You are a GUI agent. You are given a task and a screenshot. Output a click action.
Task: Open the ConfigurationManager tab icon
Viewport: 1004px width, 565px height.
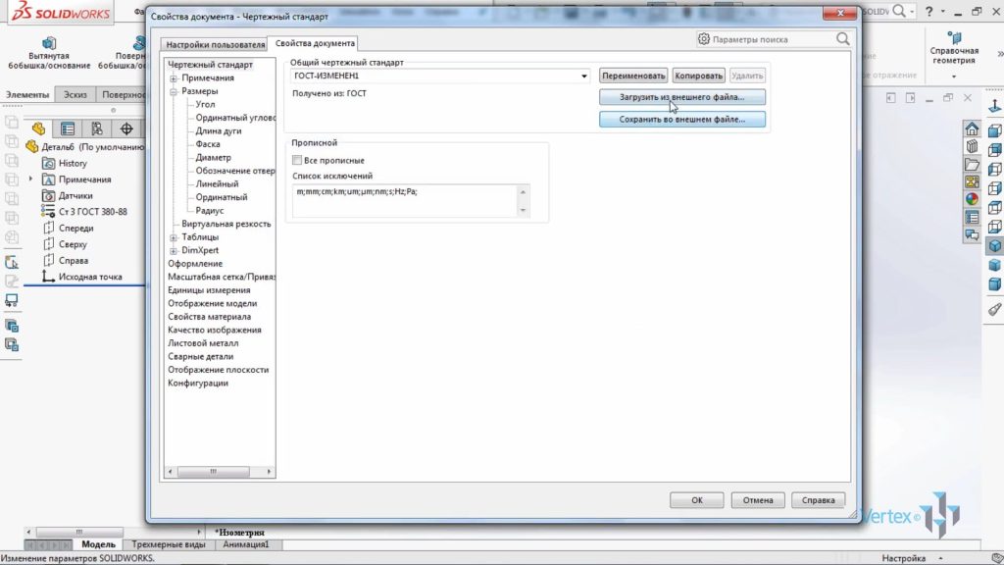97,128
